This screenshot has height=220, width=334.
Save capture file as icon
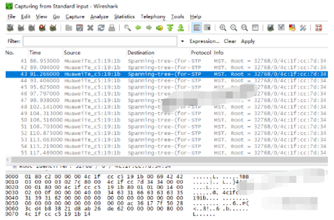pos(80,28)
